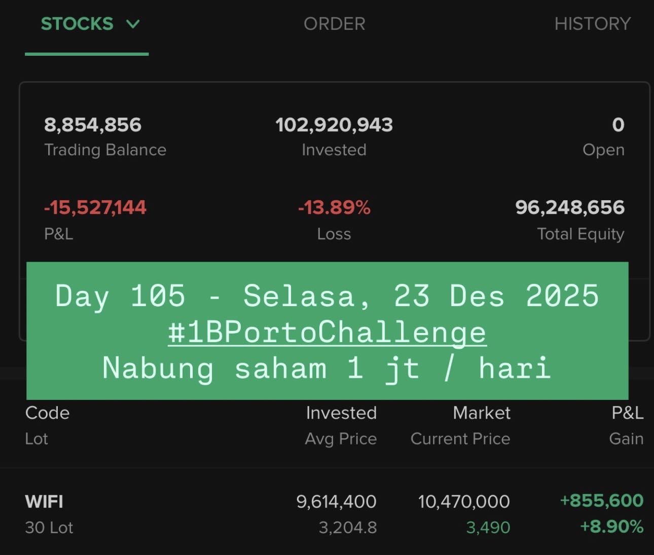The height and width of the screenshot is (555, 654).
Task: Sort holdings by the Code column header
Action: [47, 413]
